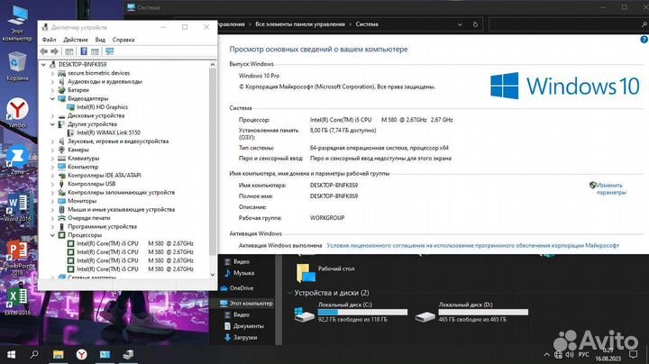The width and height of the screenshot is (649, 364).
Task: Select the first Intel Core i5 CPU entry
Action: click(x=135, y=243)
